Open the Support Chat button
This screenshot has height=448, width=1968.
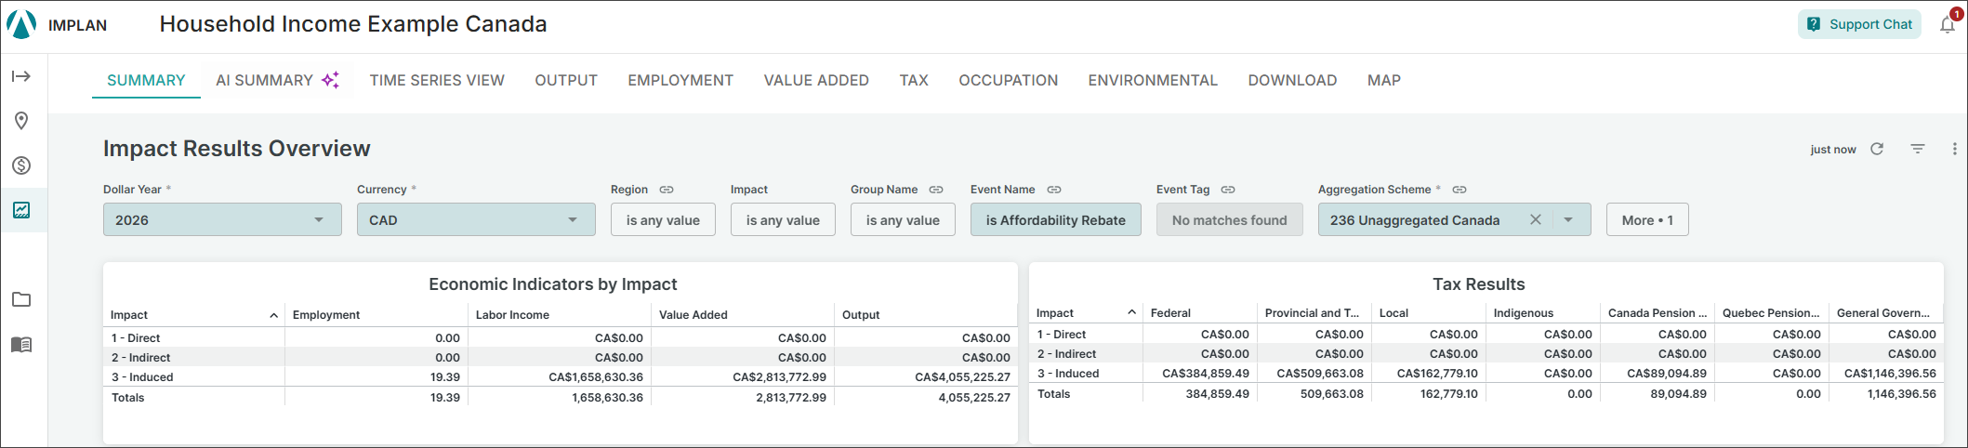[x=1860, y=24]
